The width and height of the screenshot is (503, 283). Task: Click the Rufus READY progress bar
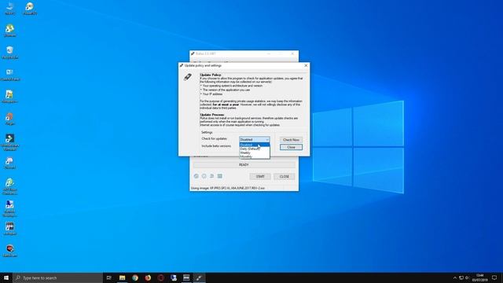point(244,165)
